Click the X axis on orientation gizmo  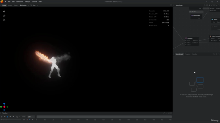pyautogui.click(x=4, y=107)
